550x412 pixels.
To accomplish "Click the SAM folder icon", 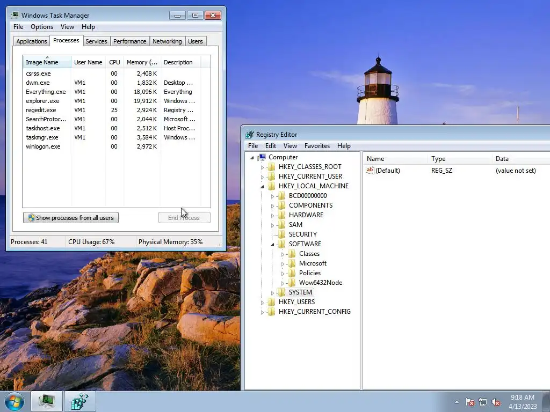I will click(281, 225).
